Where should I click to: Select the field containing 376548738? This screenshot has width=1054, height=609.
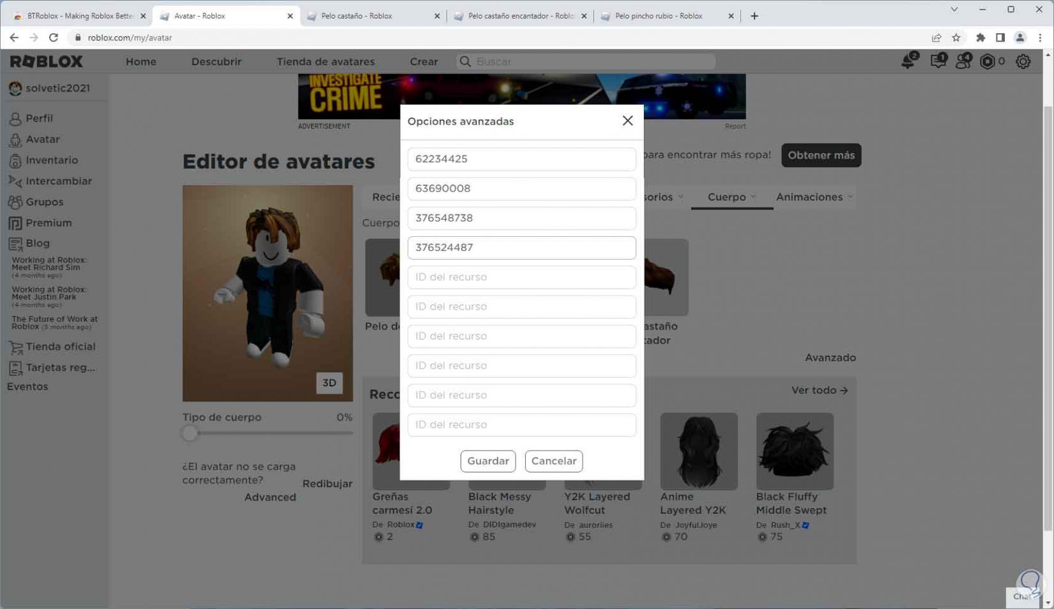point(521,218)
